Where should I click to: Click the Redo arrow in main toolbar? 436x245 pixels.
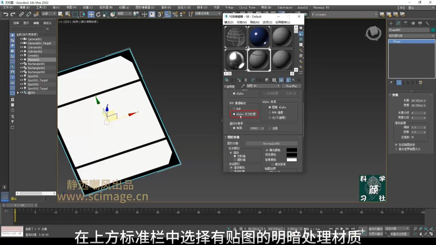pyautogui.click(x=13, y=14)
